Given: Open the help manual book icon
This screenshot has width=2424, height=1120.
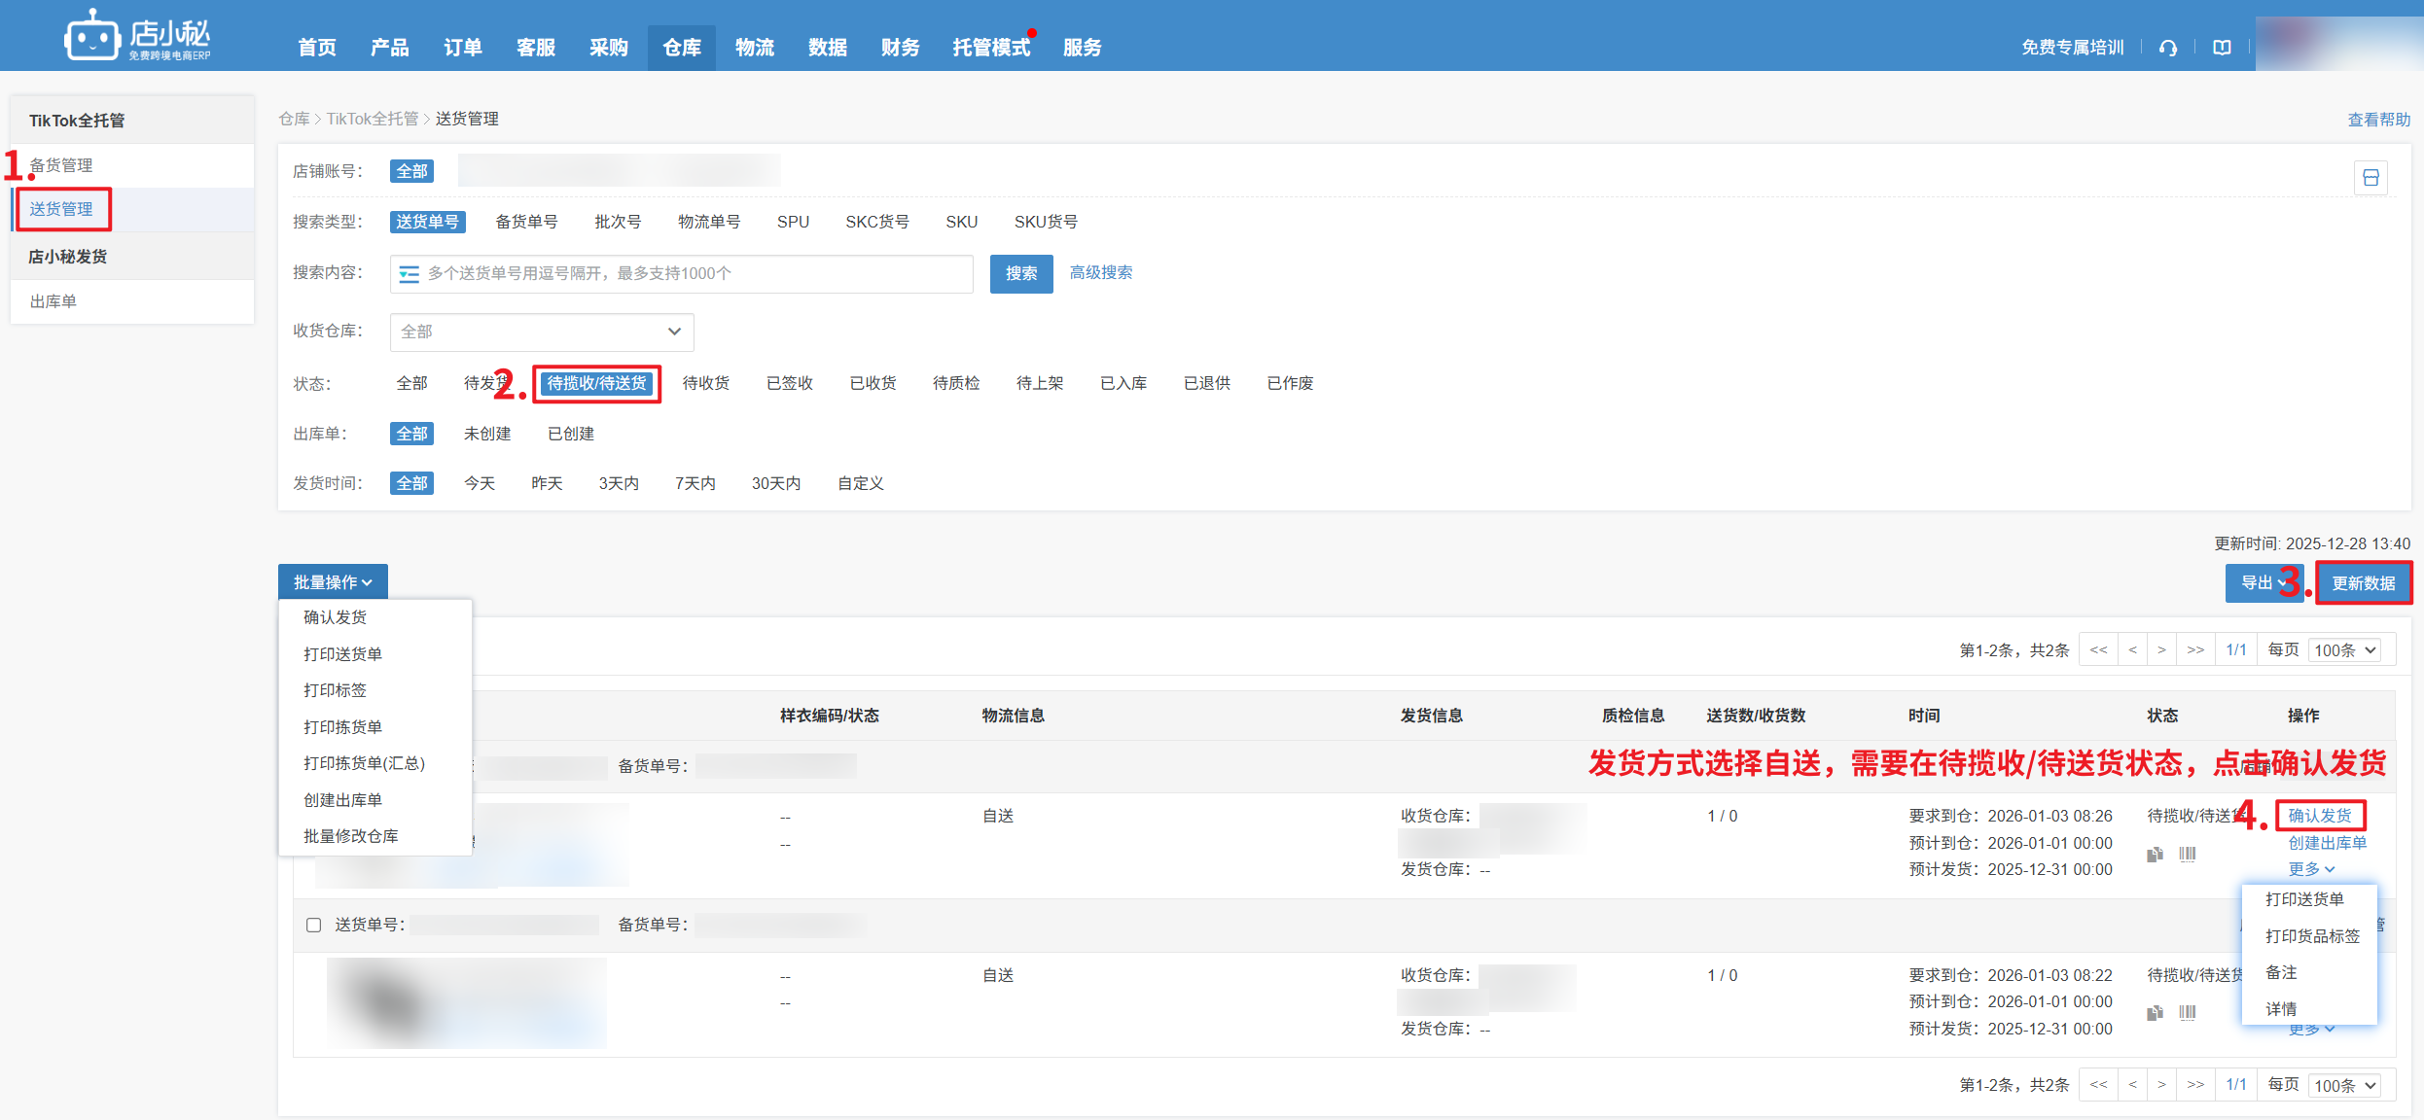Looking at the screenshot, I should [x=2221, y=47].
